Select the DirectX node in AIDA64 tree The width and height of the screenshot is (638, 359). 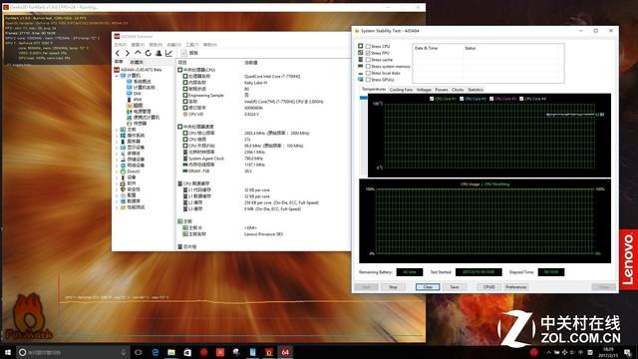(x=130, y=172)
